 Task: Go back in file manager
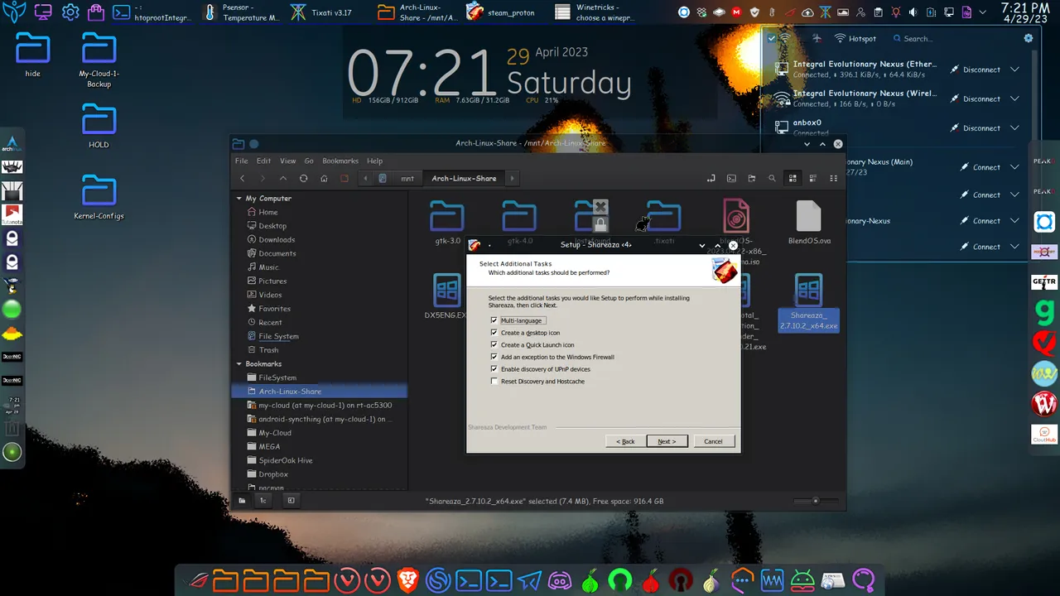click(242, 178)
